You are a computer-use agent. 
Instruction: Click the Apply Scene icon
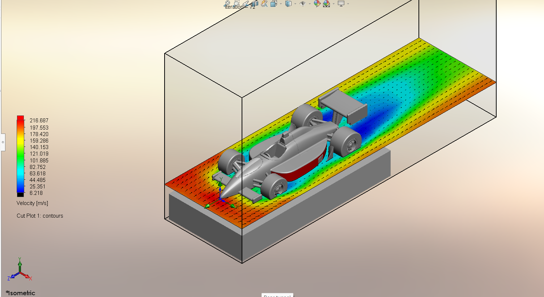click(x=326, y=4)
